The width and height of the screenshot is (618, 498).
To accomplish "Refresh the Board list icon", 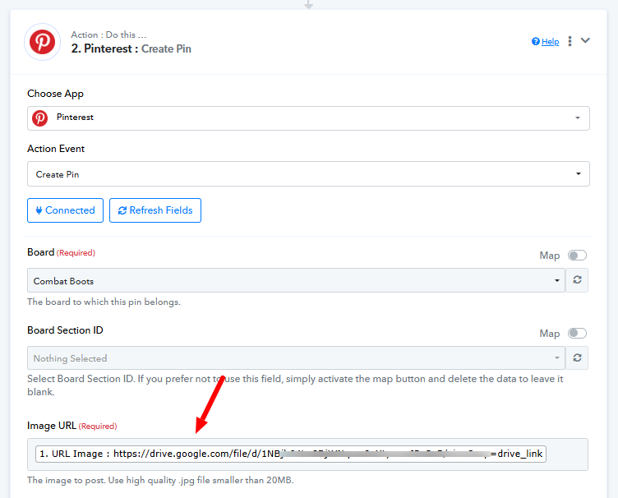I will click(x=577, y=280).
